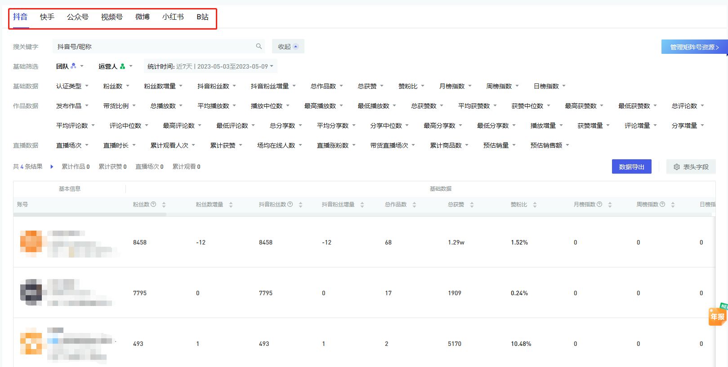Viewport: 728px width, 367px height.
Task: Expand the 预估销售额 filter
Action: pos(550,145)
